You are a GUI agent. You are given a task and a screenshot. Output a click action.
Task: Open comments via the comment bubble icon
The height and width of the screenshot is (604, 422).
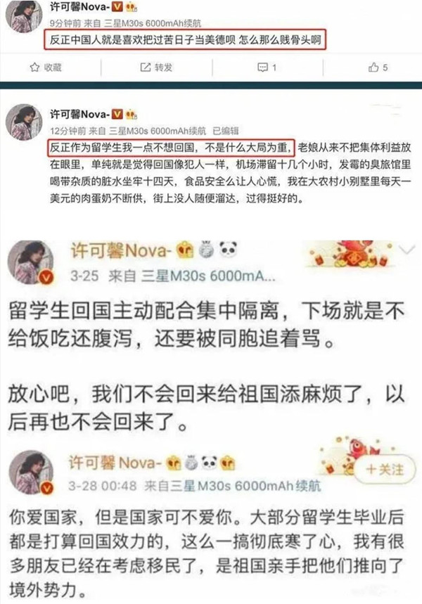[262, 68]
